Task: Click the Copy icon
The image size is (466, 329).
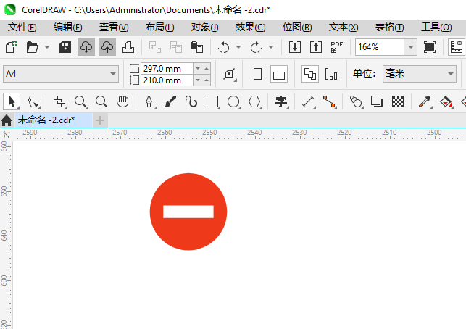Action: point(176,47)
